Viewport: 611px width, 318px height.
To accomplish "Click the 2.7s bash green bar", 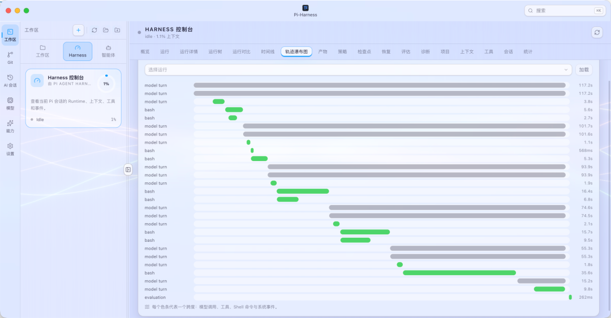I will [233, 118].
